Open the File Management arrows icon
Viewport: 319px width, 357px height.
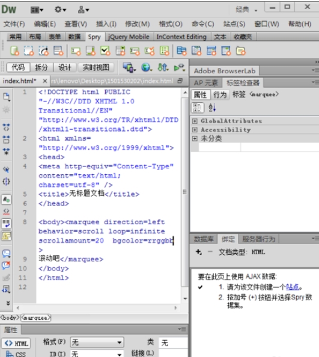coord(163,67)
